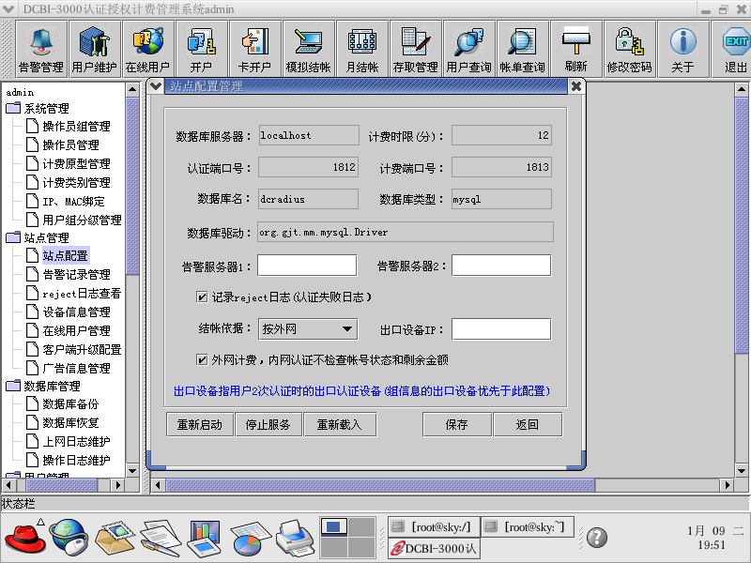Click the 告警服务器1 input field

tap(307, 266)
